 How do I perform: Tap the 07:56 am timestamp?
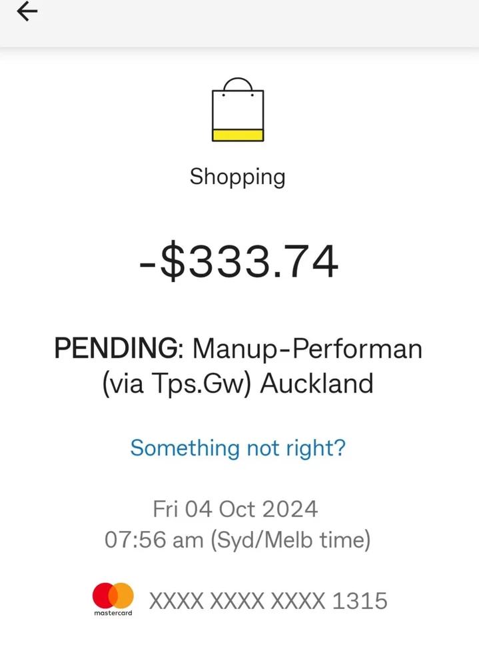(x=154, y=539)
